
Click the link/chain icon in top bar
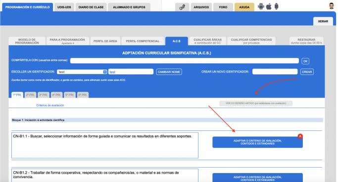pos(182,7)
